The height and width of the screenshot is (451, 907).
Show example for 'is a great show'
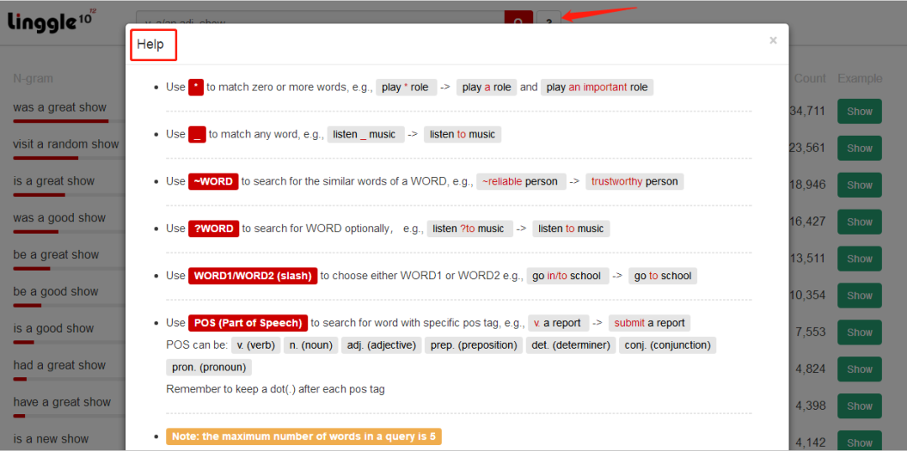[860, 185]
